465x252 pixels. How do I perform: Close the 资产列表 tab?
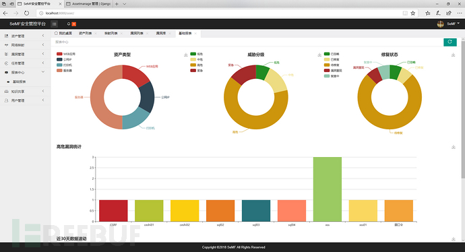click(x=96, y=34)
